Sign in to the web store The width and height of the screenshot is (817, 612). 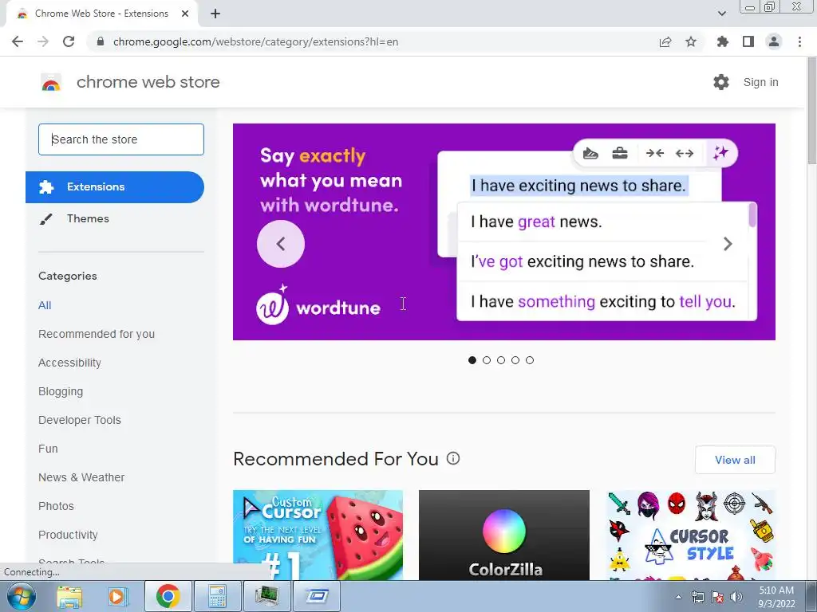[760, 82]
